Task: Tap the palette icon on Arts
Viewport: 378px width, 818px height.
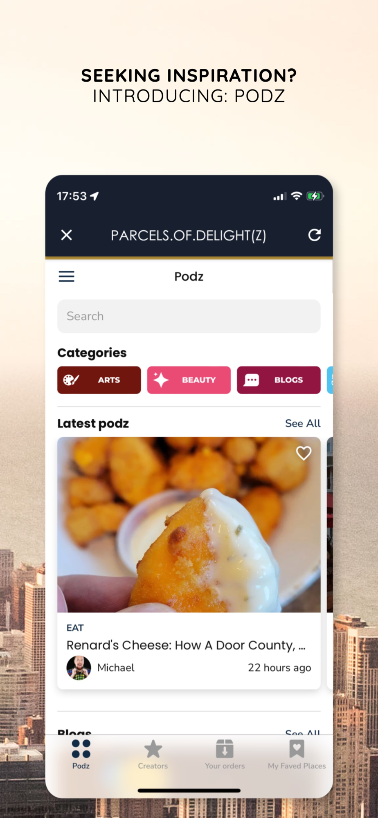Action: tap(71, 380)
